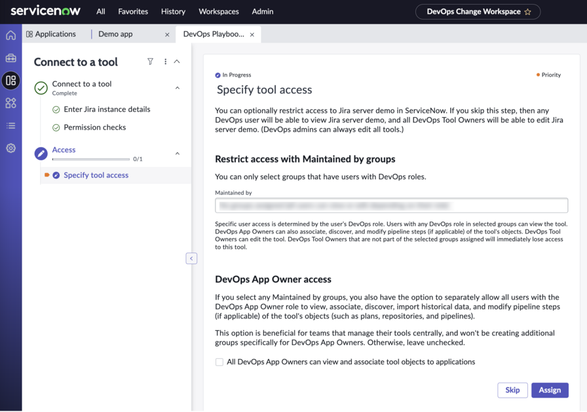Image resolution: width=587 pixels, height=412 pixels.
Task: Open the Home icon in sidebar
Action: coord(11,35)
